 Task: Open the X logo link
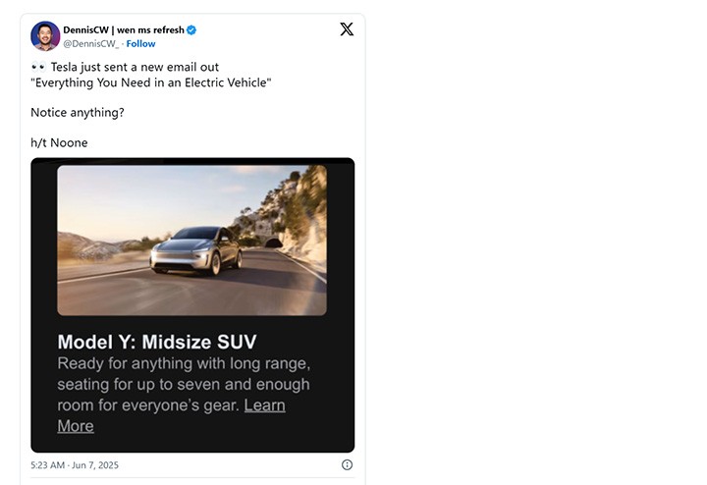tap(347, 29)
